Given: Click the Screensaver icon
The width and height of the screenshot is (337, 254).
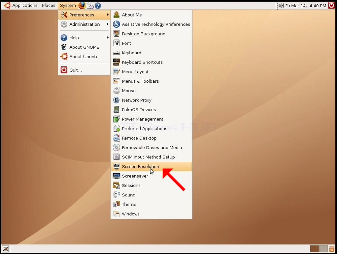Looking at the screenshot, I should (x=117, y=176).
